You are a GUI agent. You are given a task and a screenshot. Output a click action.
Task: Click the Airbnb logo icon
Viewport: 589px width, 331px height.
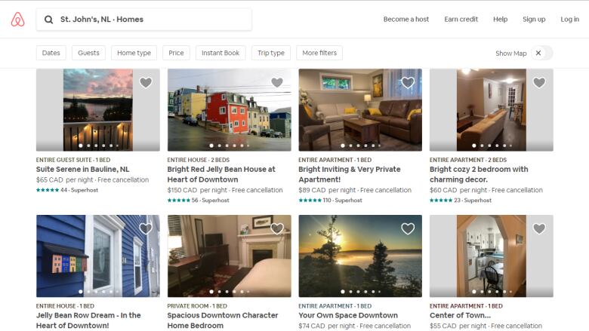17,20
